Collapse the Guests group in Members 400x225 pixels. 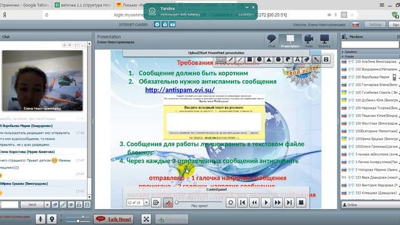pos(343,56)
